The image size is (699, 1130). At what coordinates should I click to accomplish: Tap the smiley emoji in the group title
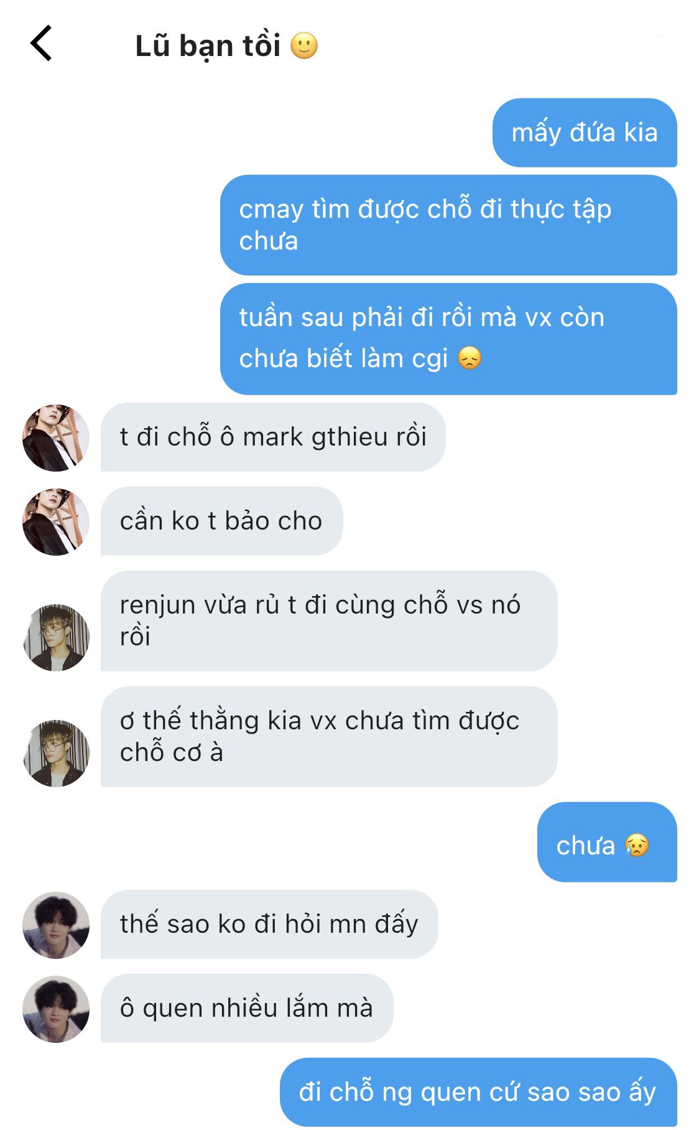point(304,46)
